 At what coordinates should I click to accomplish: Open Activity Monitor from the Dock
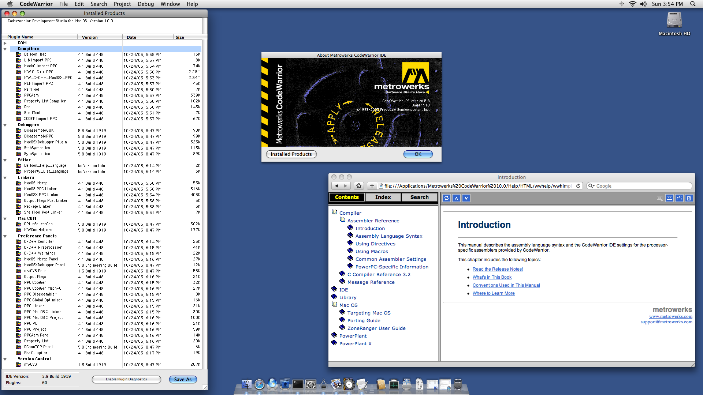tap(394, 385)
